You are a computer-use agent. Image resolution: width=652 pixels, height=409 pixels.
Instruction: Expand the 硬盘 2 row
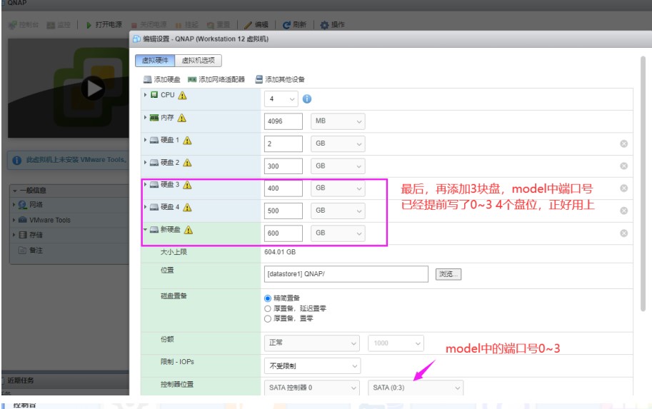point(145,162)
